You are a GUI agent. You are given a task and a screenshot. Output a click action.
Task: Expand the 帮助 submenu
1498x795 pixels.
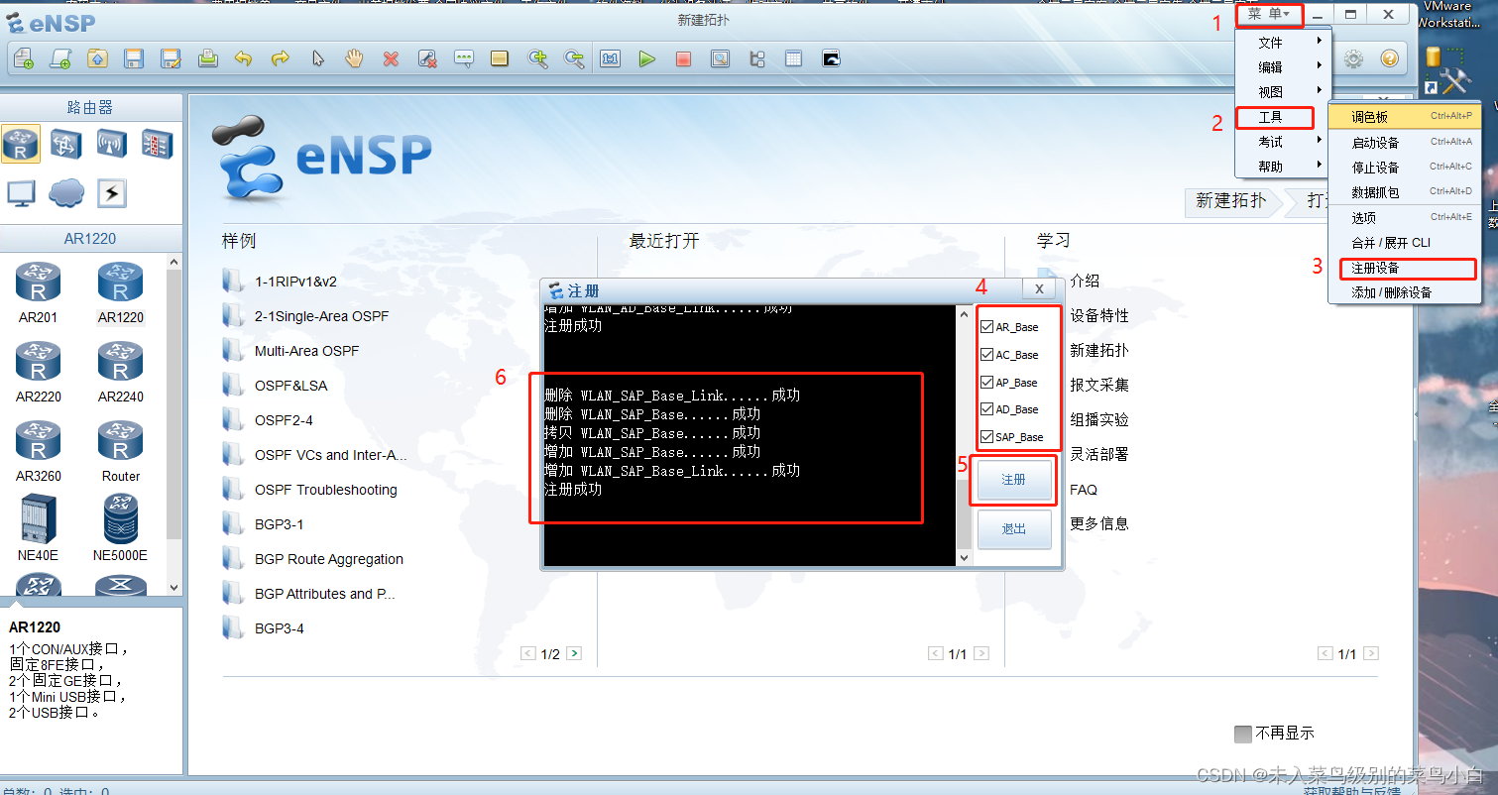click(1284, 167)
